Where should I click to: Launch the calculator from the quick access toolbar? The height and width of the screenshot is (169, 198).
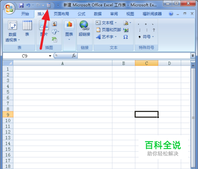click(x=49, y=6)
